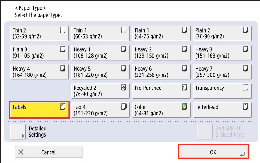Image resolution: width=260 pixels, height=163 pixels.
Task: Select Plain 1 (64-75 g/m2) paper
Action: click(x=161, y=34)
